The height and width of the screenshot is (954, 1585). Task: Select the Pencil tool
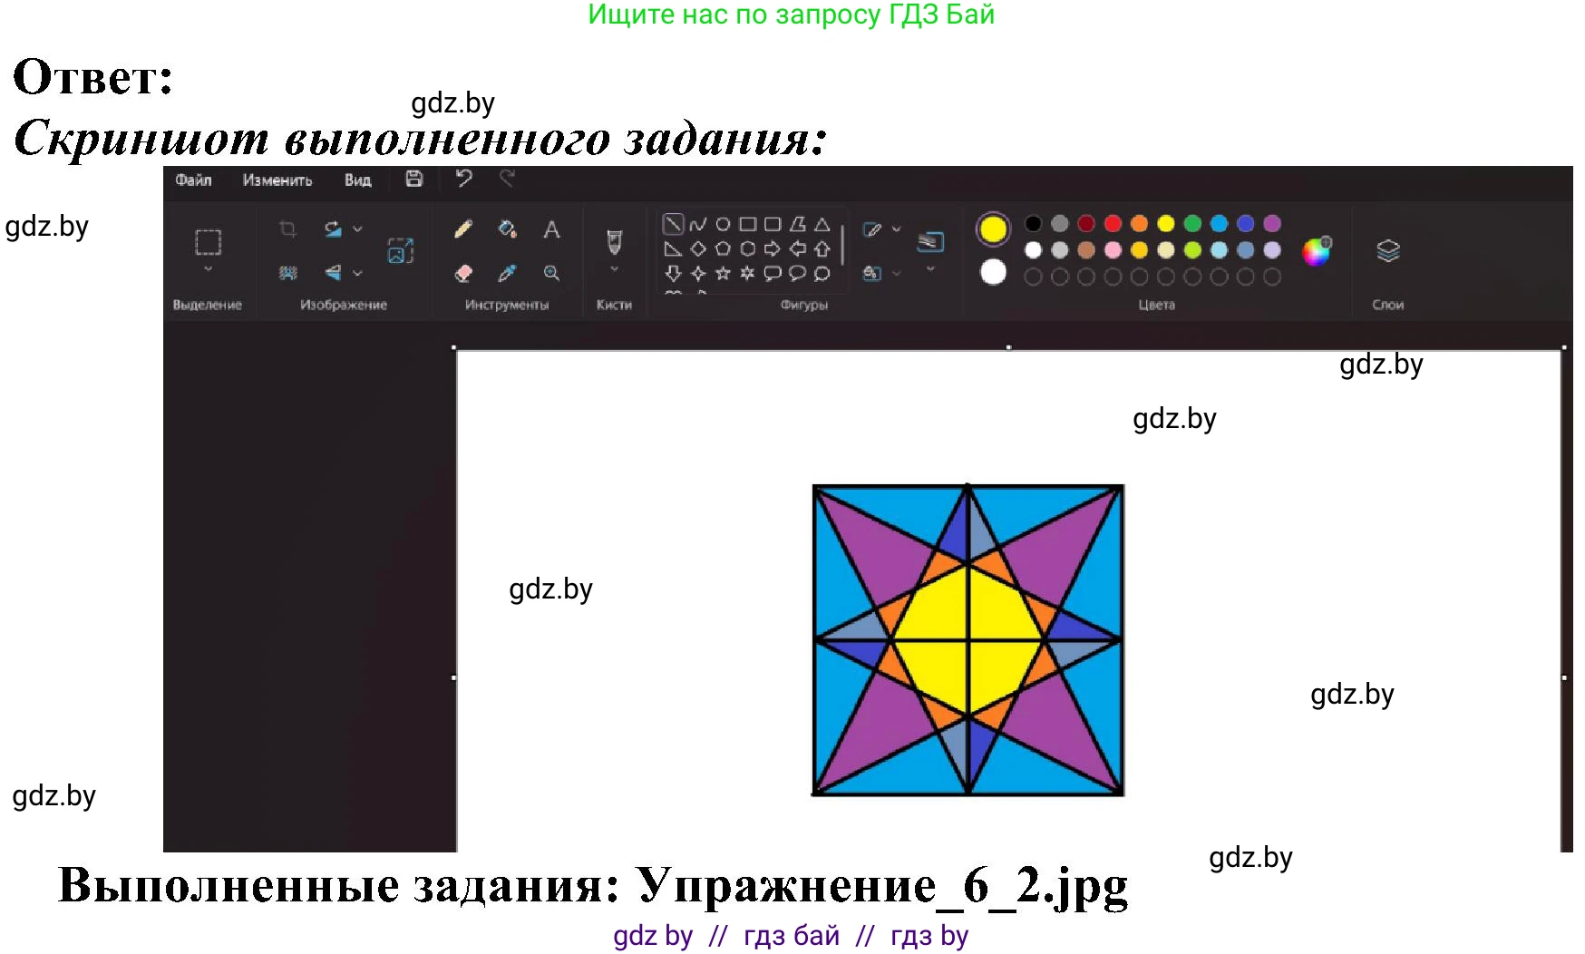[x=463, y=229]
